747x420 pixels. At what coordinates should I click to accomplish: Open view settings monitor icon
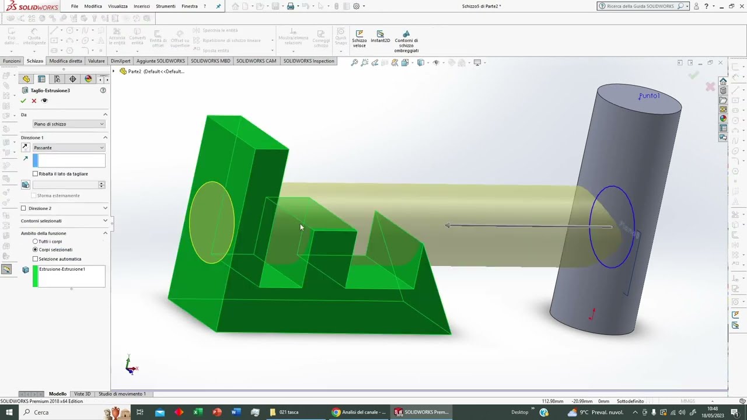click(477, 62)
